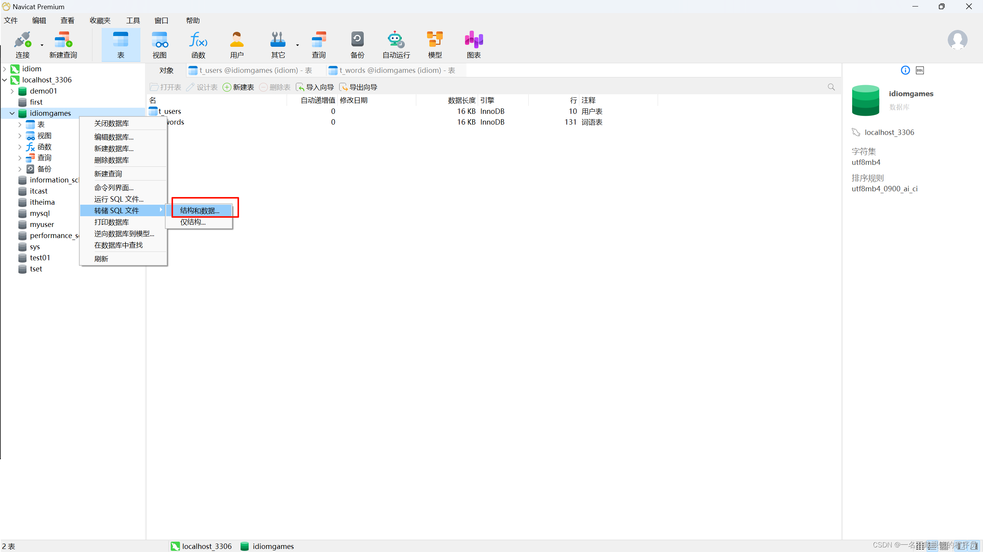The width and height of the screenshot is (983, 552).
Task: Open the 帮助 menu
Action: point(193,20)
